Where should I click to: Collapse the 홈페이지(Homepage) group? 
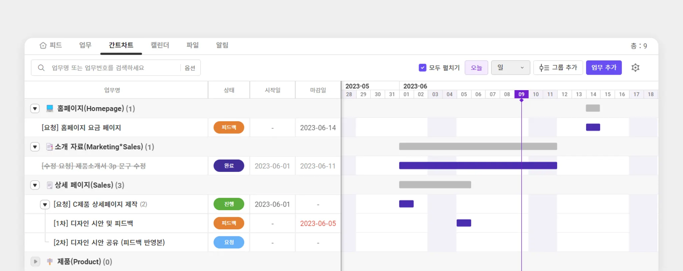tap(35, 108)
